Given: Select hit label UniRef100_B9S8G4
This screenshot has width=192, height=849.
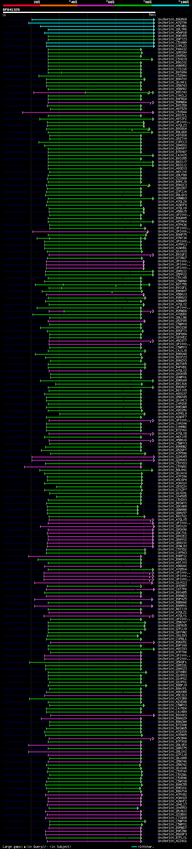Looking at the screenshot, I should point(172,129).
